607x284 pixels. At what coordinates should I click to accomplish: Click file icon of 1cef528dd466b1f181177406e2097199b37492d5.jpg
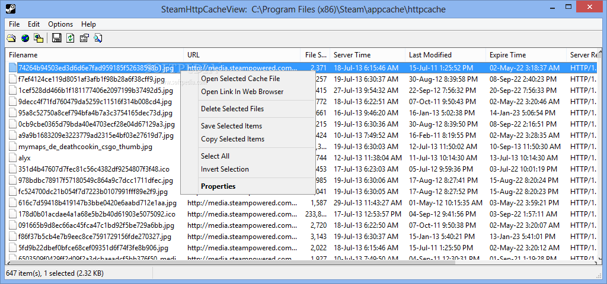click(x=12, y=91)
